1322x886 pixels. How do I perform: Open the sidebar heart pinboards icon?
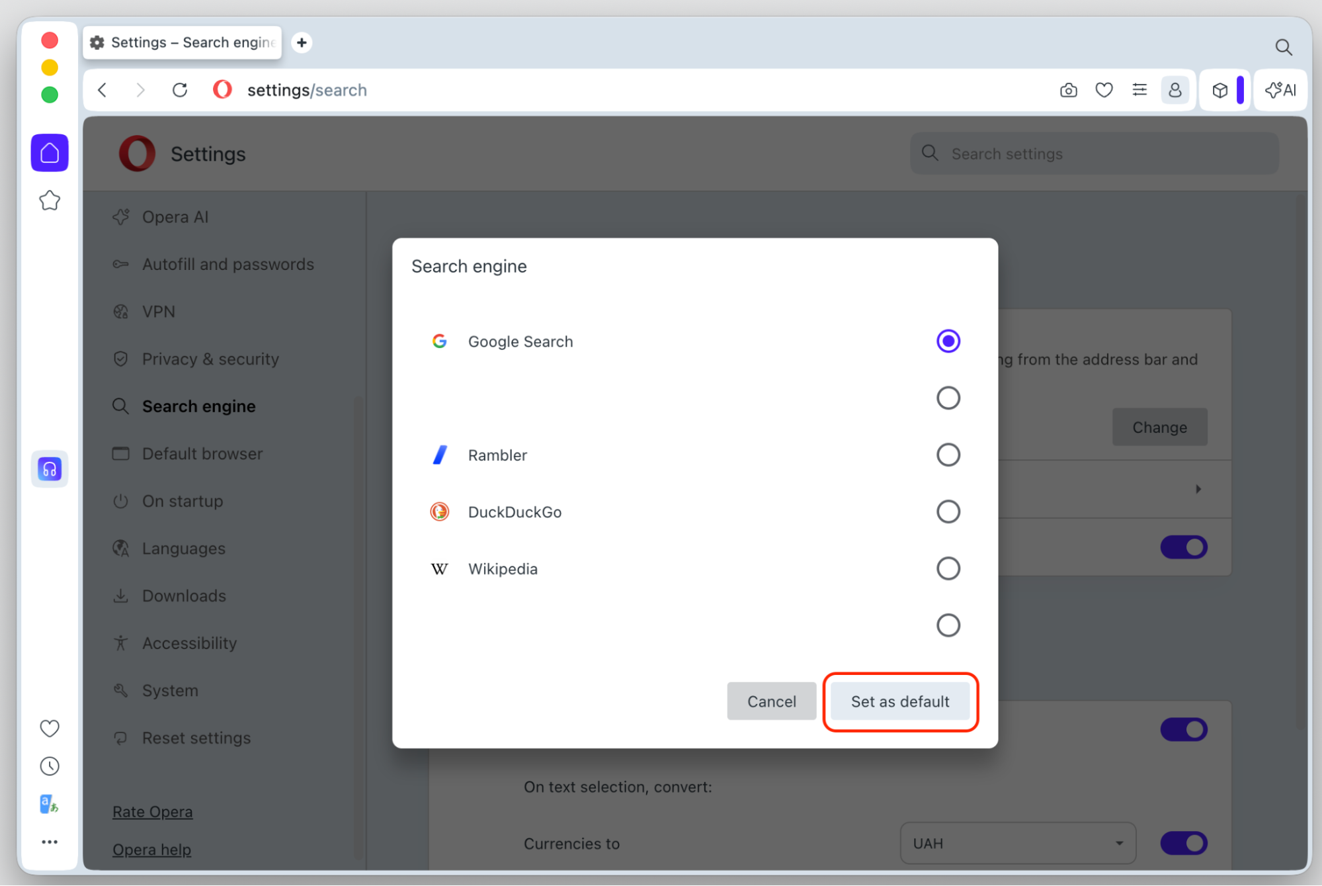click(x=50, y=728)
